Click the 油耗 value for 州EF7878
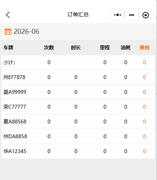 click(x=126, y=77)
